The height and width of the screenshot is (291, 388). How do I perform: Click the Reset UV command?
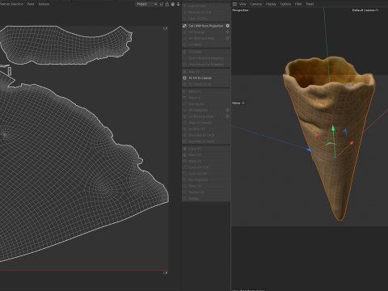(195, 161)
